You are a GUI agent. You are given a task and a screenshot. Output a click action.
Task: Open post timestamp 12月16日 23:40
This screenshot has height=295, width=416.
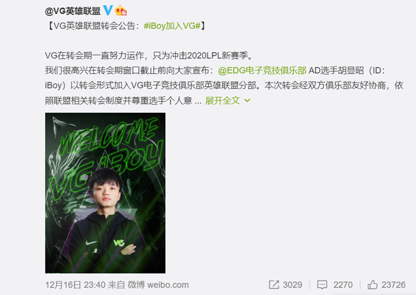pyautogui.click(x=76, y=285)
